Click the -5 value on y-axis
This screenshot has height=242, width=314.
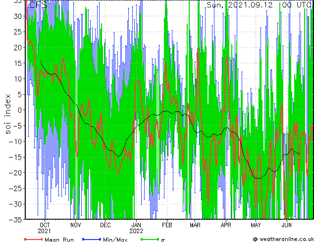(x=17, y=126)
